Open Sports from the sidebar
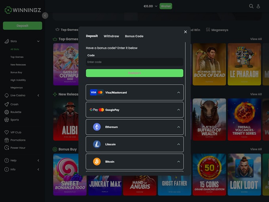 14,119
